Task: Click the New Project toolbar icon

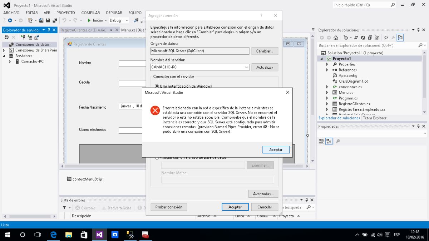Action: [x=30, y=20]
